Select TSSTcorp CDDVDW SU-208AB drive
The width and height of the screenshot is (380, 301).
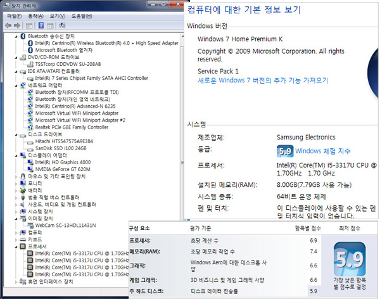68,64
